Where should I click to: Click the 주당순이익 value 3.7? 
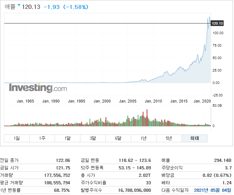(228, 168)
